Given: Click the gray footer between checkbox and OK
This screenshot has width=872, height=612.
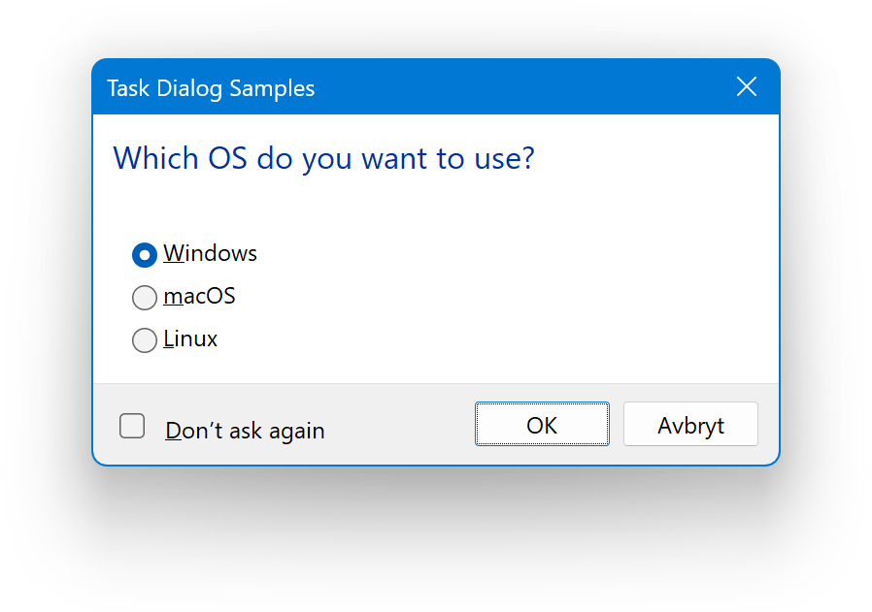Looking at the screenshot, I should point(403,427).
